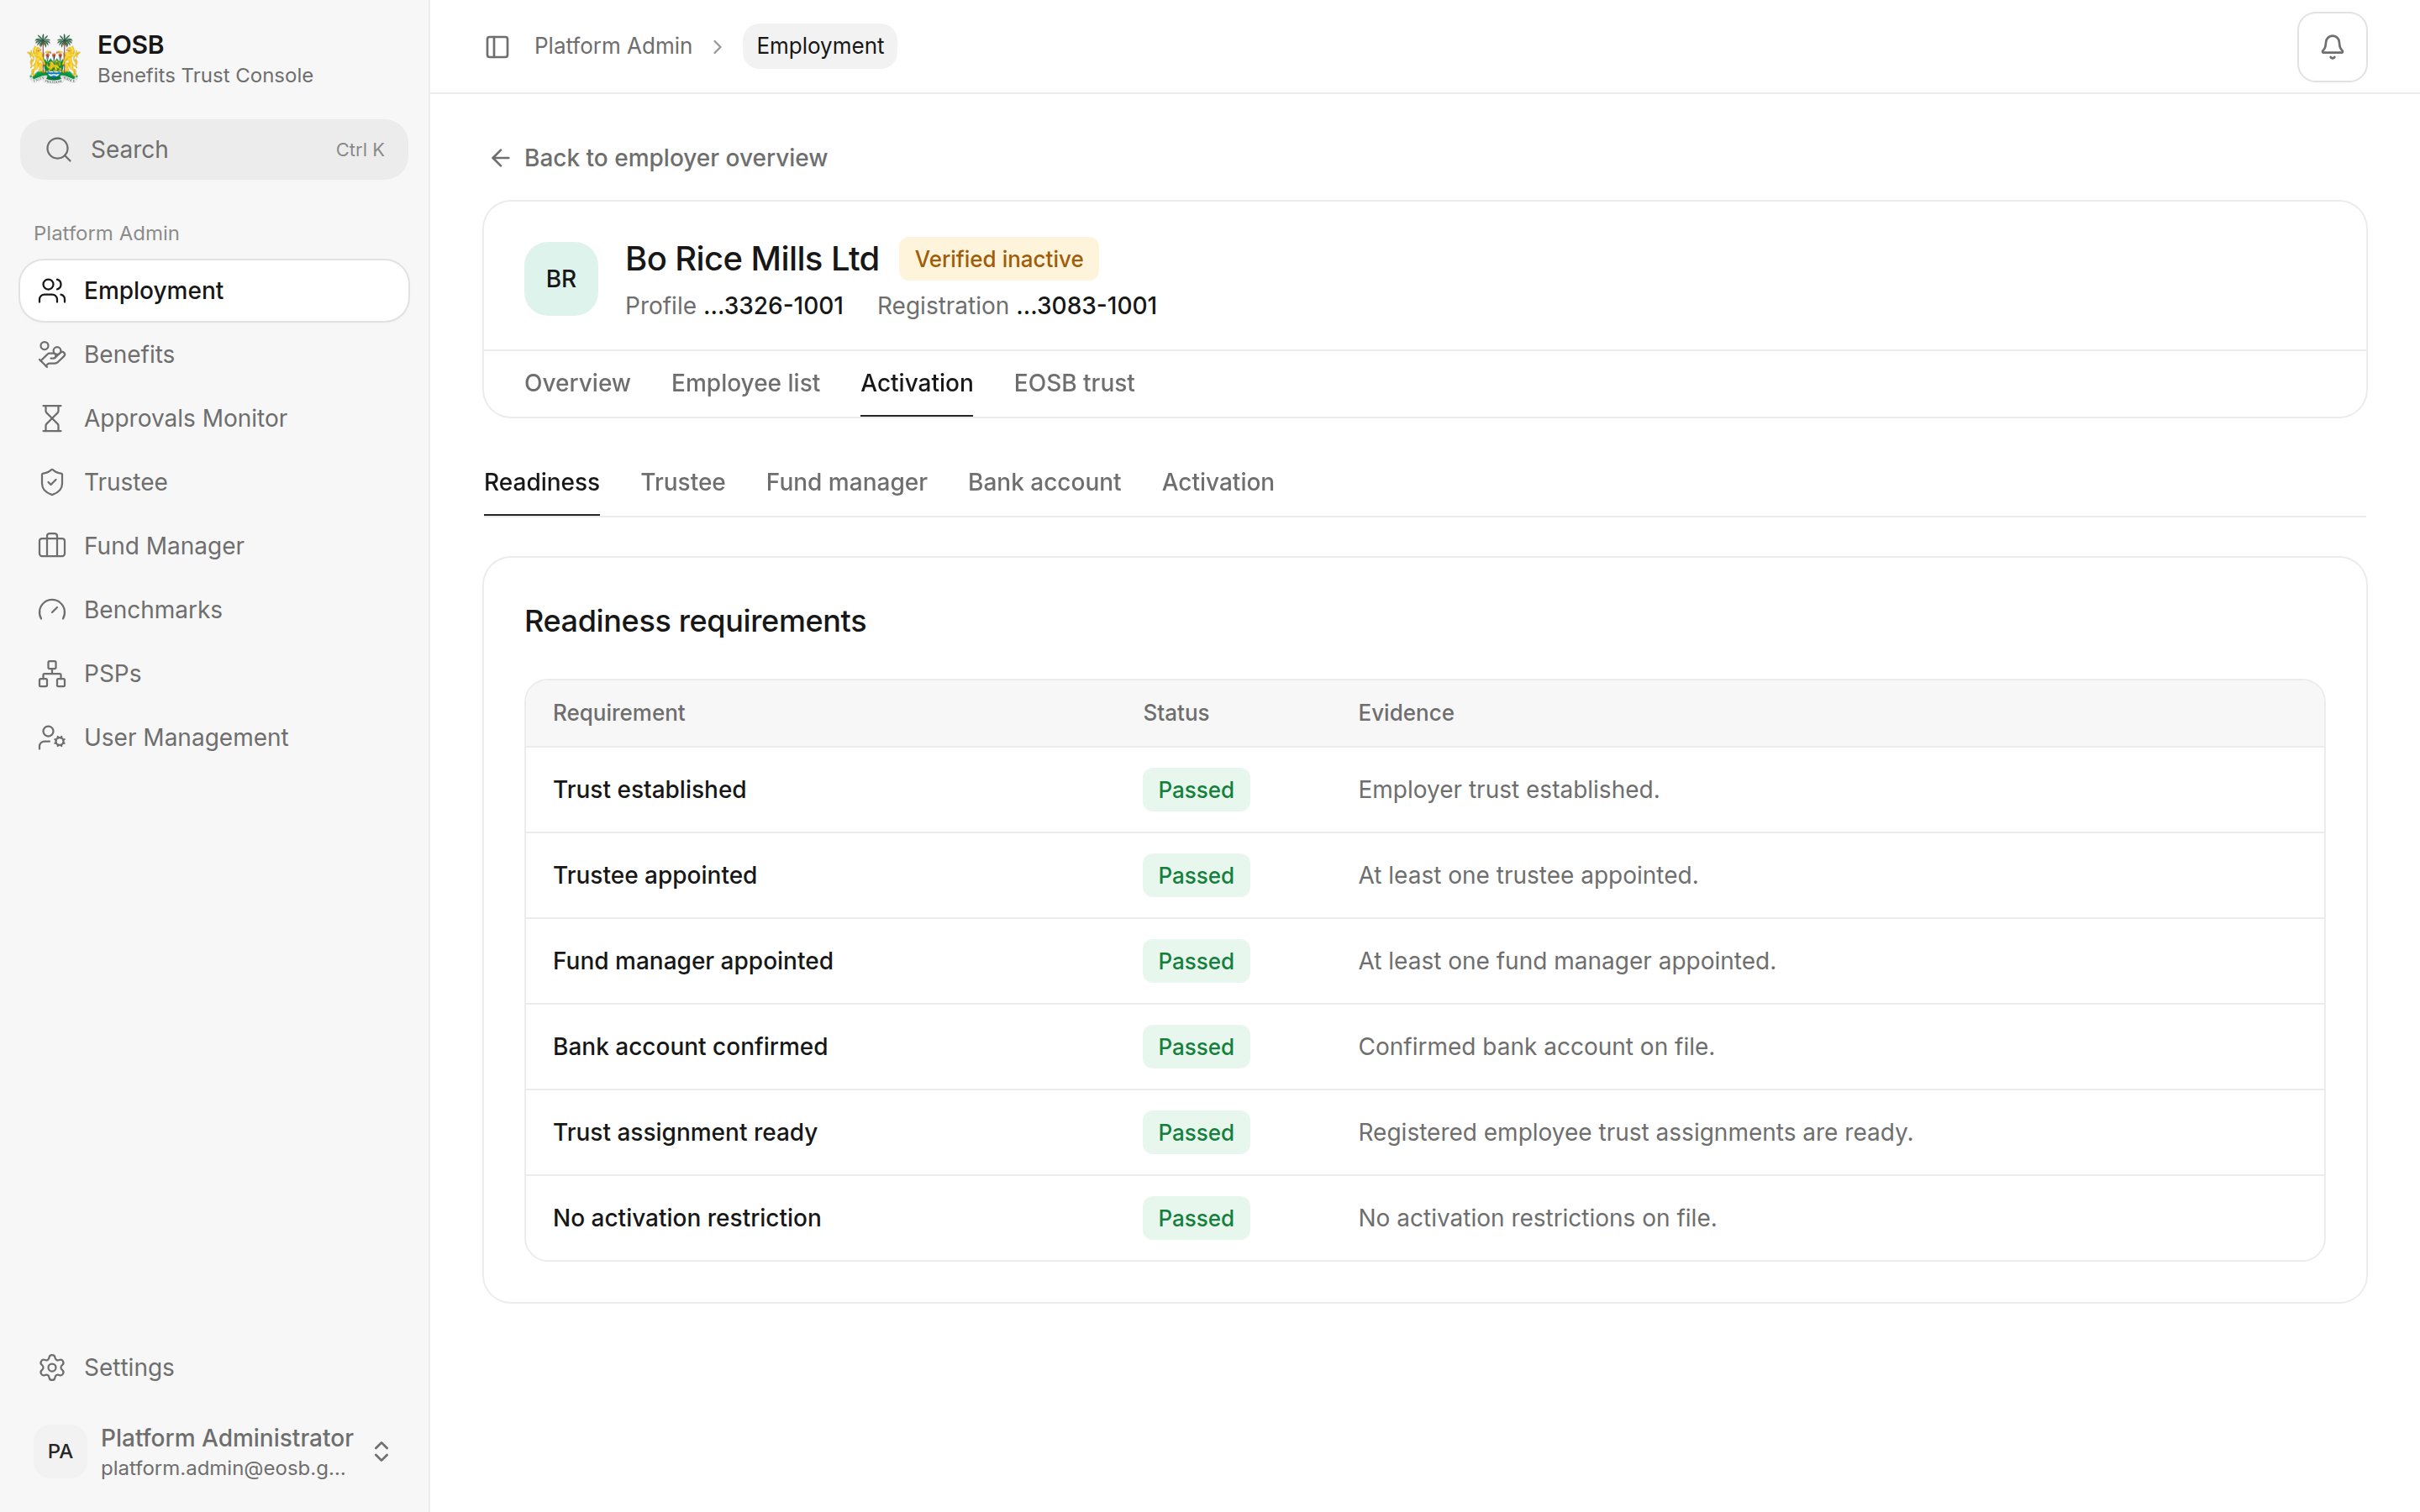The width and height of the screenshot is (2420, 1512).
Task: Click the Trust assignment ready requirement
Action: click(x=685, y=1133)
